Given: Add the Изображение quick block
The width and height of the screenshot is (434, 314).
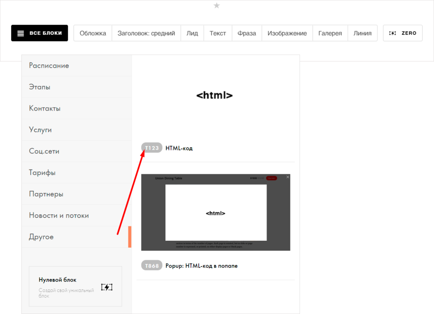Looking at the screenshot, I should (x=287, y=33).
